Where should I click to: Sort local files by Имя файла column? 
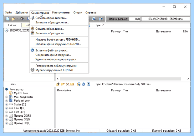[x=64, y=90]
